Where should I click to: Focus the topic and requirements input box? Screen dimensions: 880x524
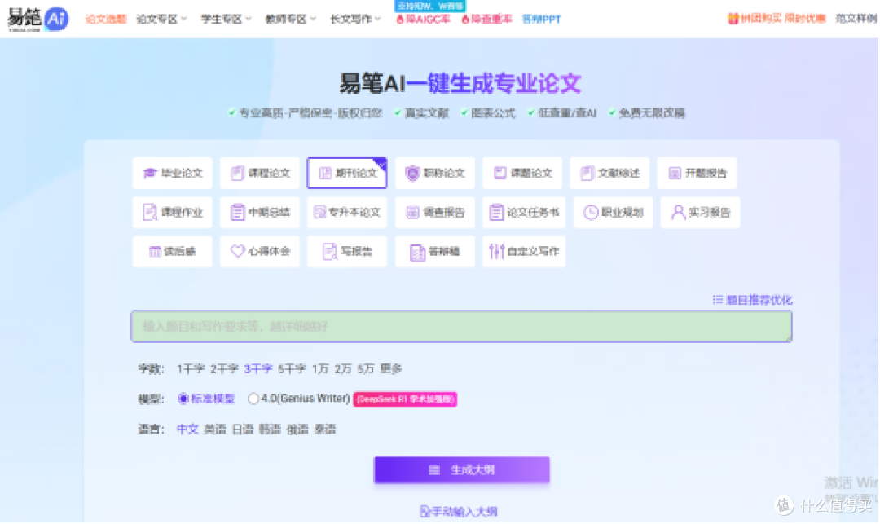point(462,327)
